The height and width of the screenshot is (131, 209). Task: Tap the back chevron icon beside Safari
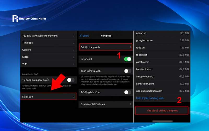80,36
